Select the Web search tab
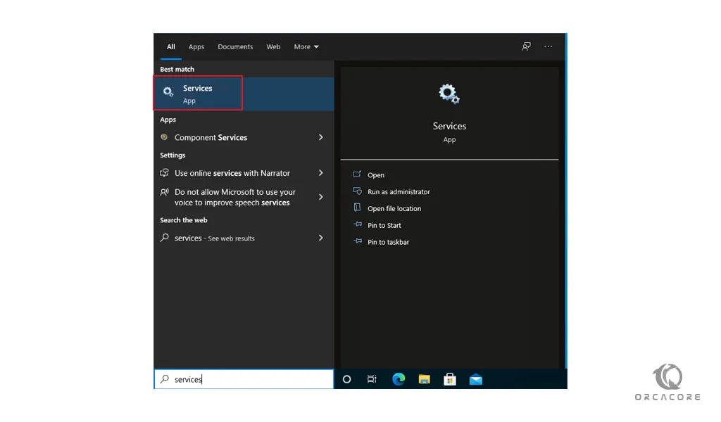Image resolution: width=721 pixels, height=422 pixels. pos(273,47)
